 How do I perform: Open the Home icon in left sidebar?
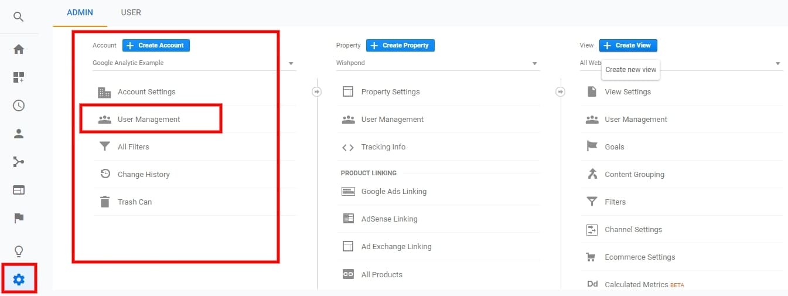[19, 49]
